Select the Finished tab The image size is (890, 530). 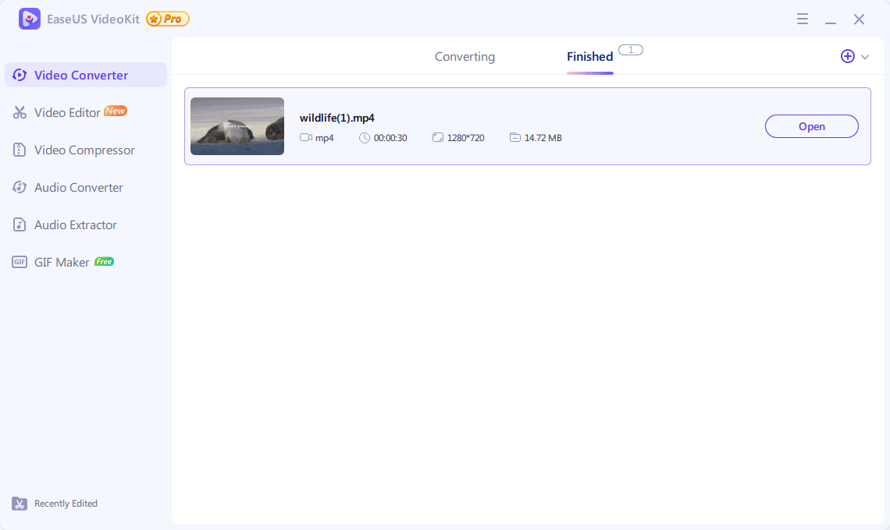(589, 57)
